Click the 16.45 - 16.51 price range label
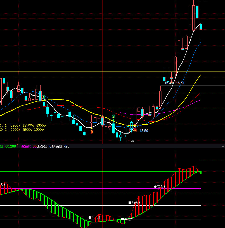 174,83
